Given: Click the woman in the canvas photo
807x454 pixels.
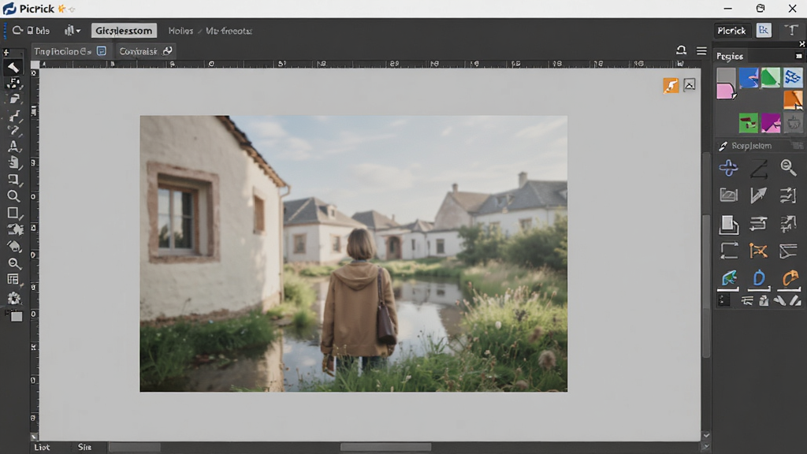Looking at the screenshot, I should 359,301.
